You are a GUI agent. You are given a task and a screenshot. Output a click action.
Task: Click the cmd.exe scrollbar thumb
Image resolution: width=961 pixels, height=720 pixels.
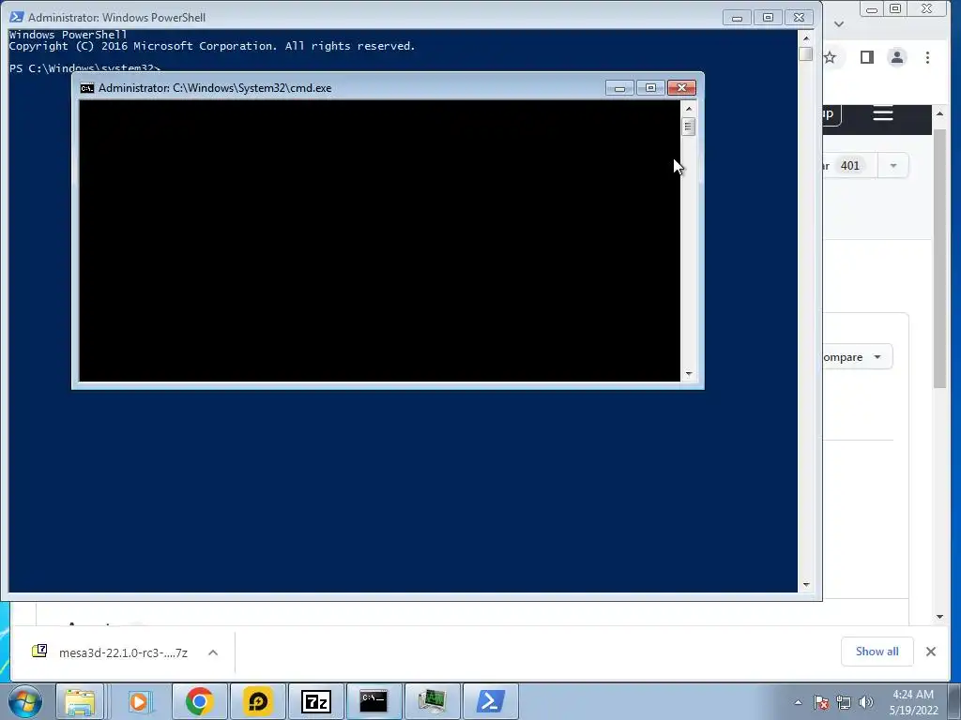[x=689, y=127]
